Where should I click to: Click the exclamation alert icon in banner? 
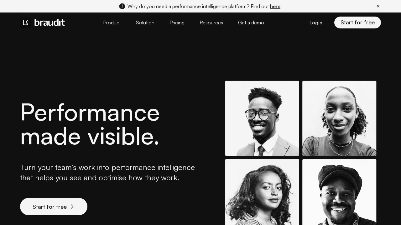(122, 6)
